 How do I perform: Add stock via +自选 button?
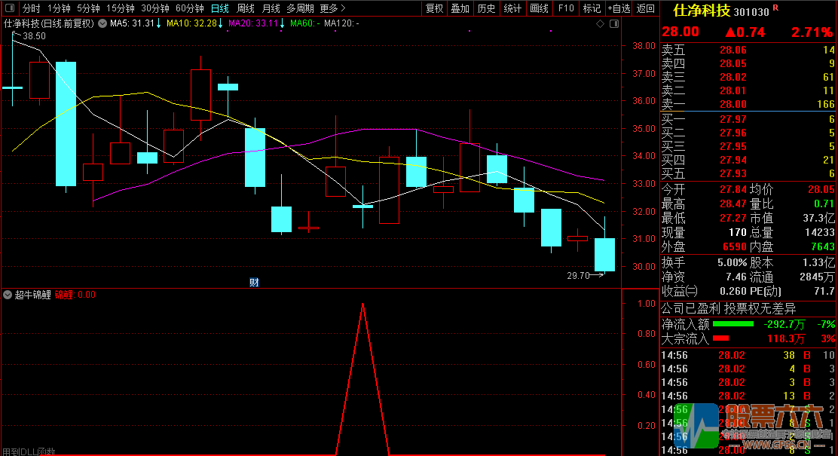tap(618, 9)
